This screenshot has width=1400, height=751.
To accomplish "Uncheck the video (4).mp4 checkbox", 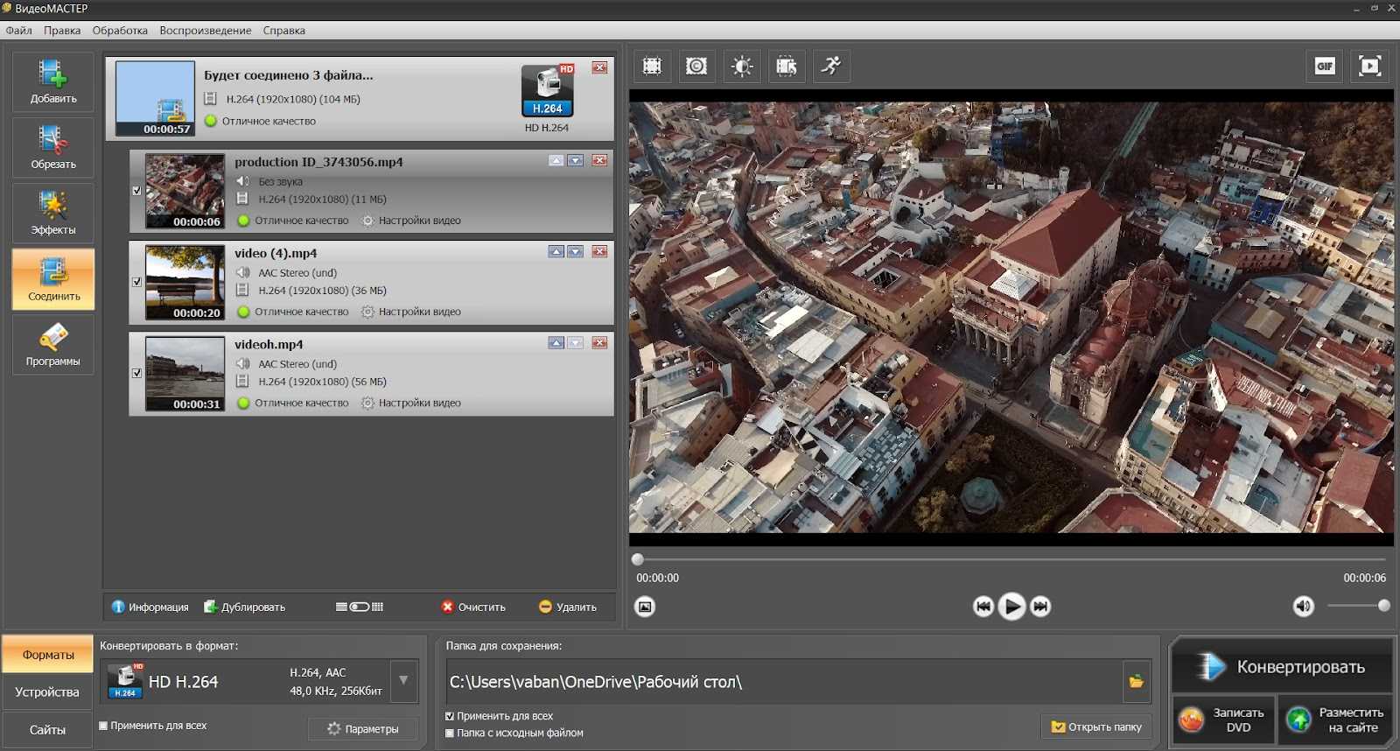I will coord(136,282).
